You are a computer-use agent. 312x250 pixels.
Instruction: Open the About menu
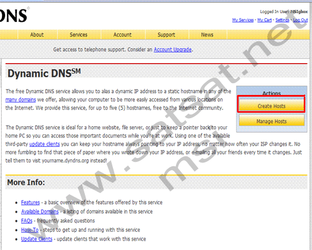coord(37,35)
